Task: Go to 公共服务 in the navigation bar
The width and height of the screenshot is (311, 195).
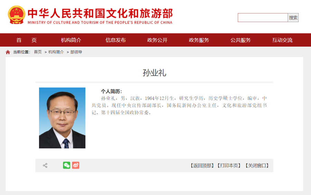Action: tap(241, 40)
